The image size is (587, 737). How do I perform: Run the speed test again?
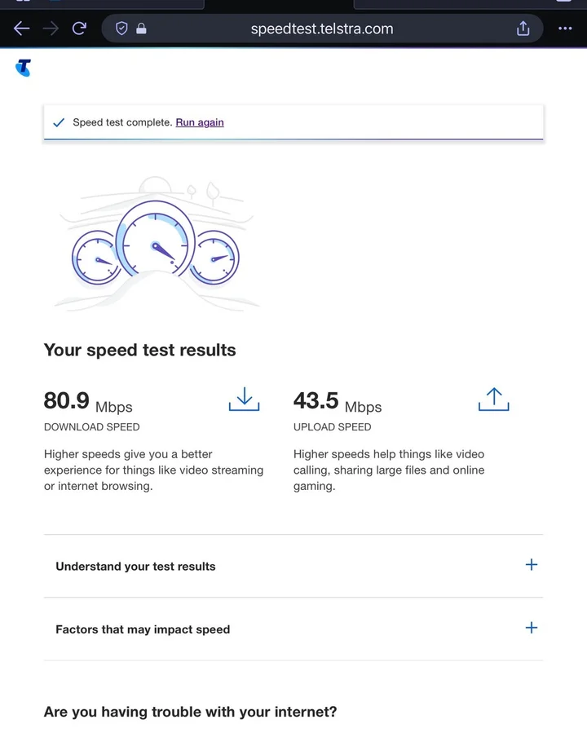pos(200,122)
